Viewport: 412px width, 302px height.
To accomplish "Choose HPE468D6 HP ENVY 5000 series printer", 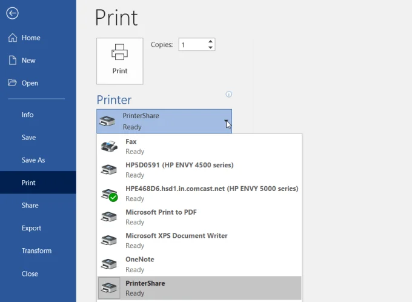I will [x=199, y=193].
